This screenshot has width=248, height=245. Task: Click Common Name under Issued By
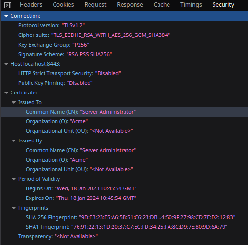coord(124,150)
